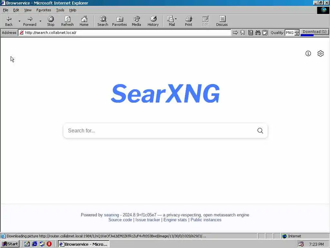Click the 'Downloading picture' status bar text

tap(106, 236)
